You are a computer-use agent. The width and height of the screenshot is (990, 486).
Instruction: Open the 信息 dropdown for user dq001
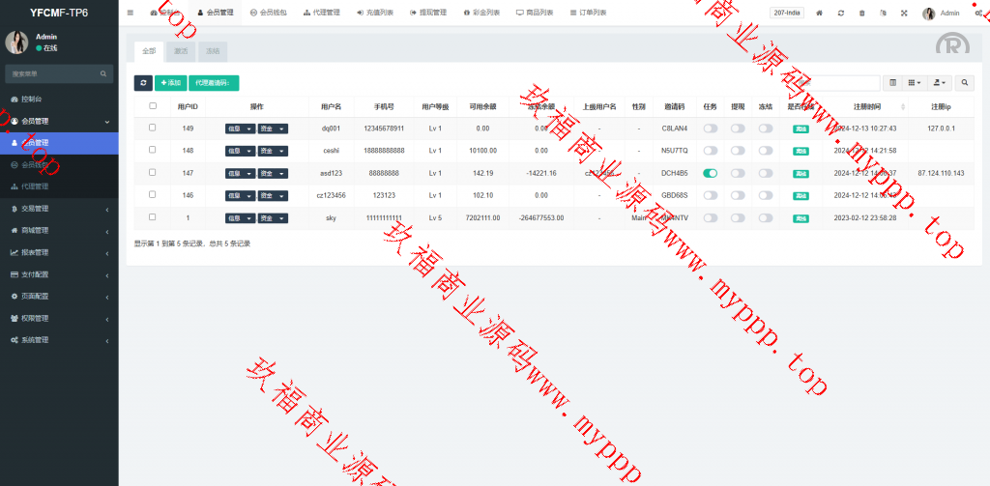point(240,129)
